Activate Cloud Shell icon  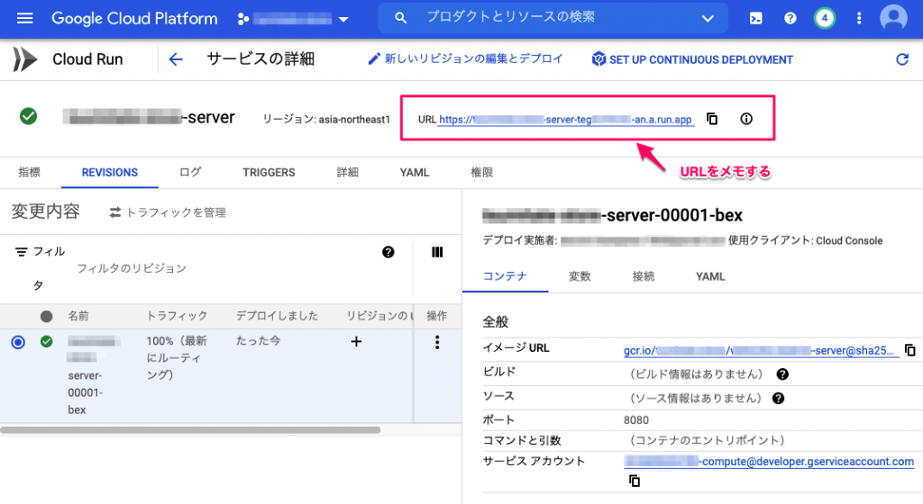[756, 18]
